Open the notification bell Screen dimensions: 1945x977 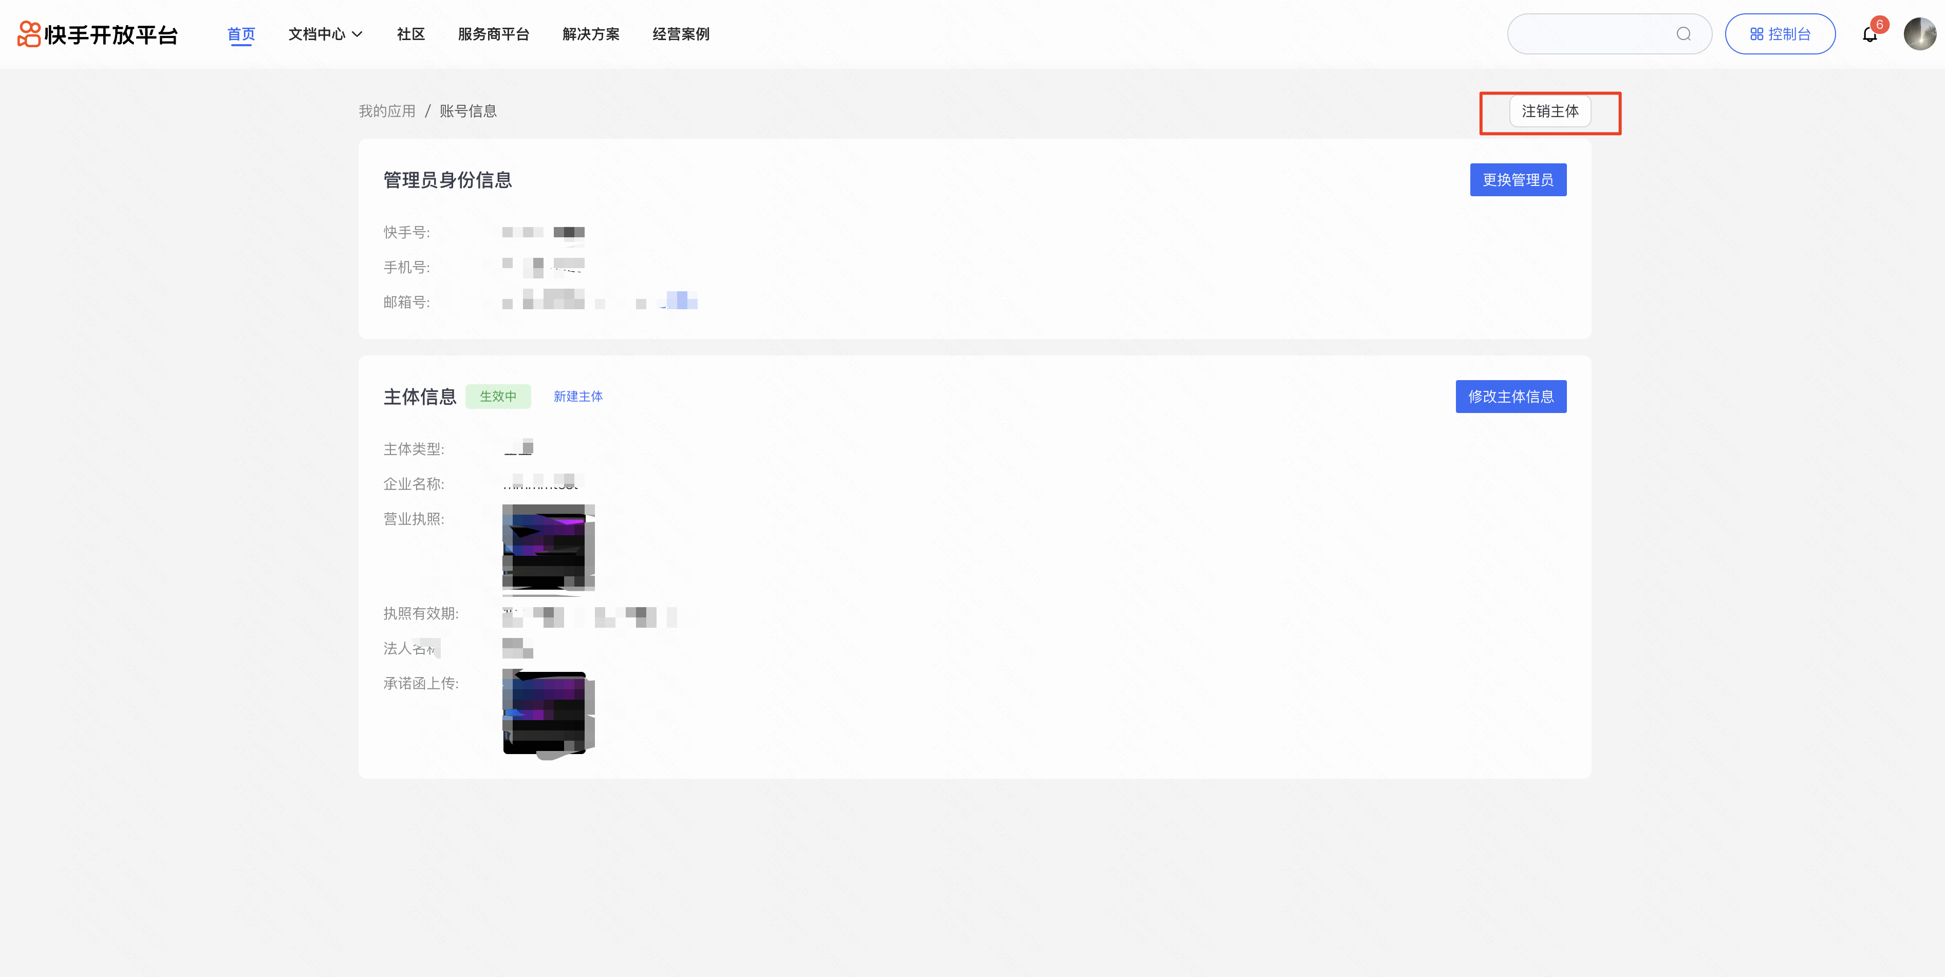[x=1869, y=35]
